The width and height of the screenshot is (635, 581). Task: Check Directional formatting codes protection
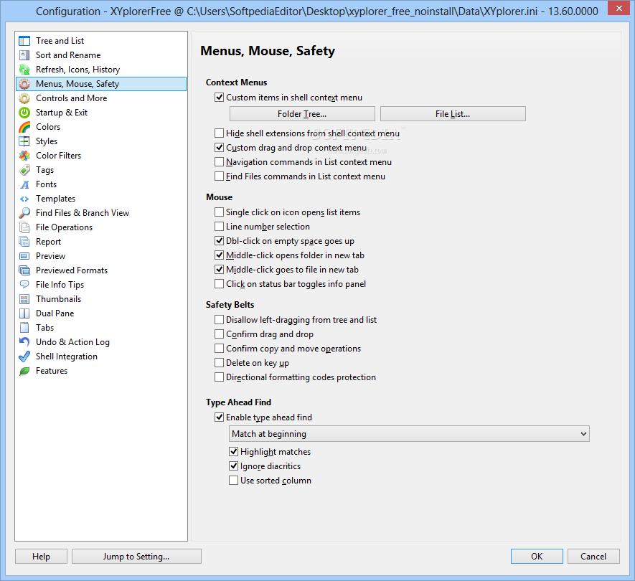(219, 377)
